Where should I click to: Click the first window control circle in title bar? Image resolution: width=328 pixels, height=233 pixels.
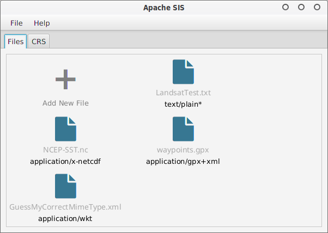[x=286, y=7]
